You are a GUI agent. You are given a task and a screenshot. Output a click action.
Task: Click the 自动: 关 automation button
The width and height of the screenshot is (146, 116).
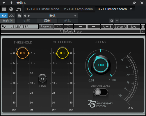pyautogui.click(x=8, y=21)
